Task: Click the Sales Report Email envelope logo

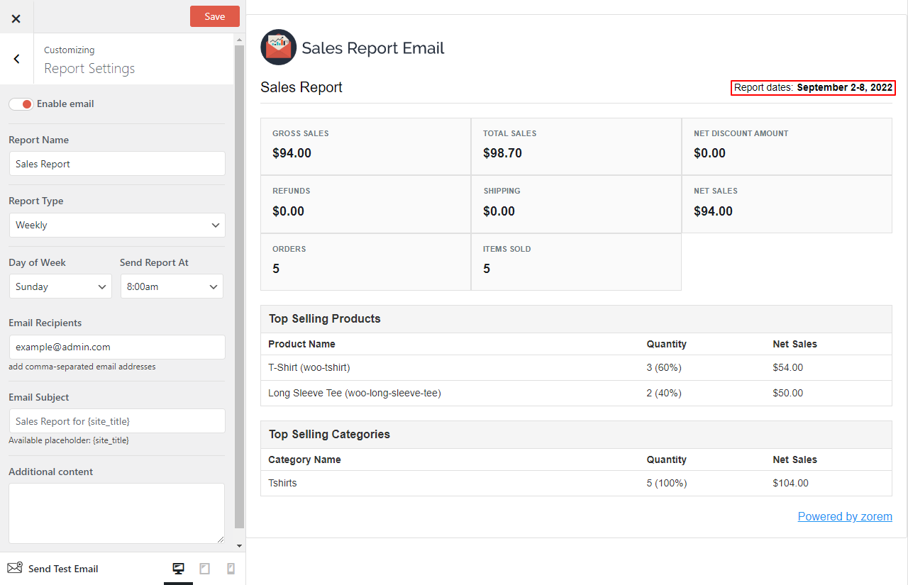Action: [277, 47]
